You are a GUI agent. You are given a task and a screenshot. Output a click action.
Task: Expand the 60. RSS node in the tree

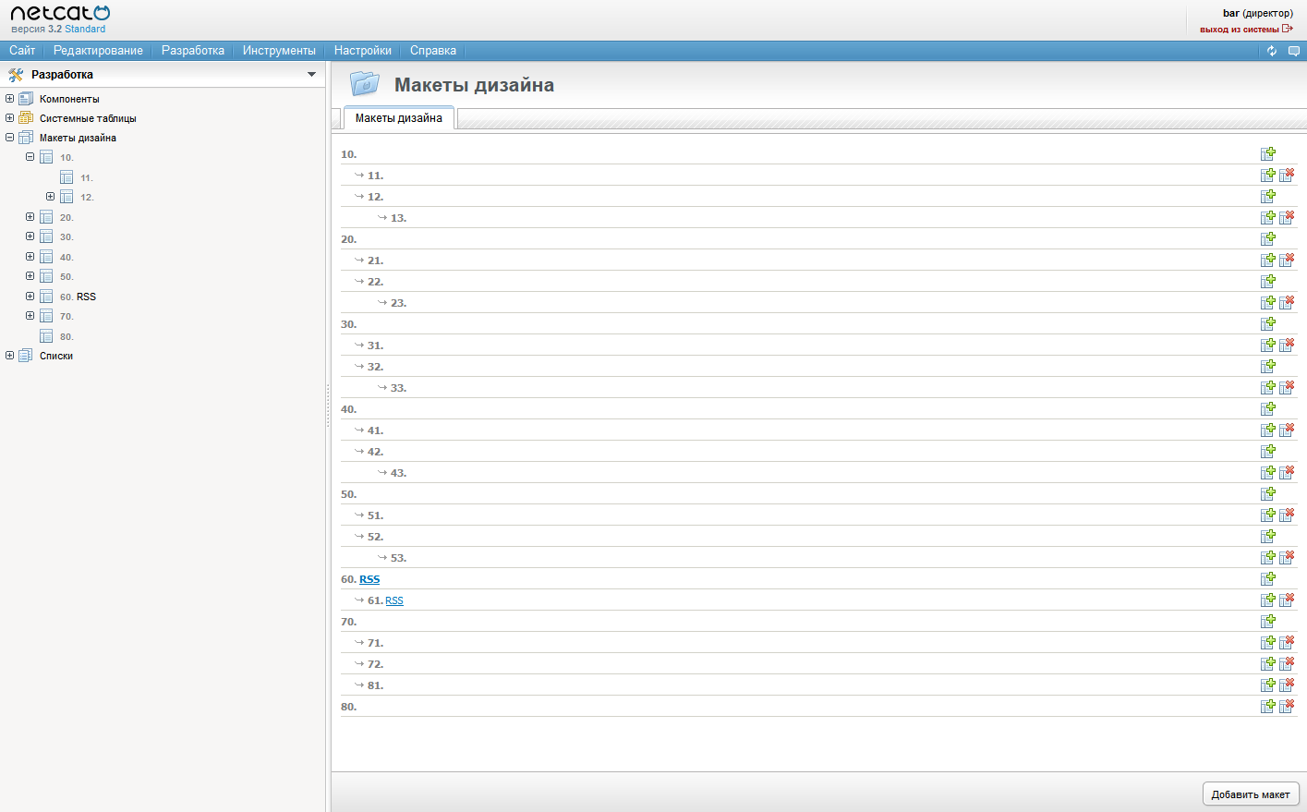pos(30,297)
